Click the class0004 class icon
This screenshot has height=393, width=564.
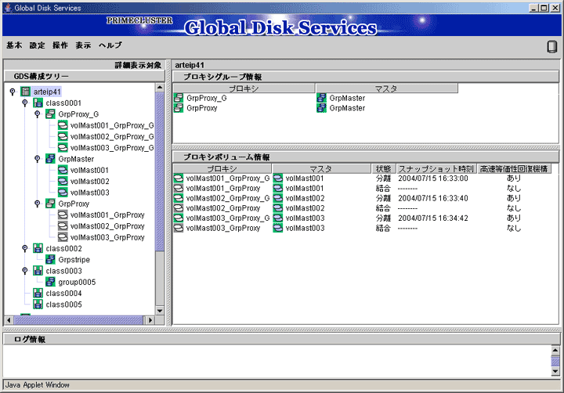(38, 293)
